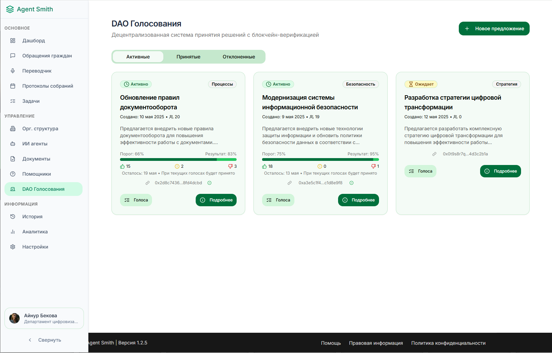Click the thumbs-down icon on security card
The image size is (552, 353).
373,166
